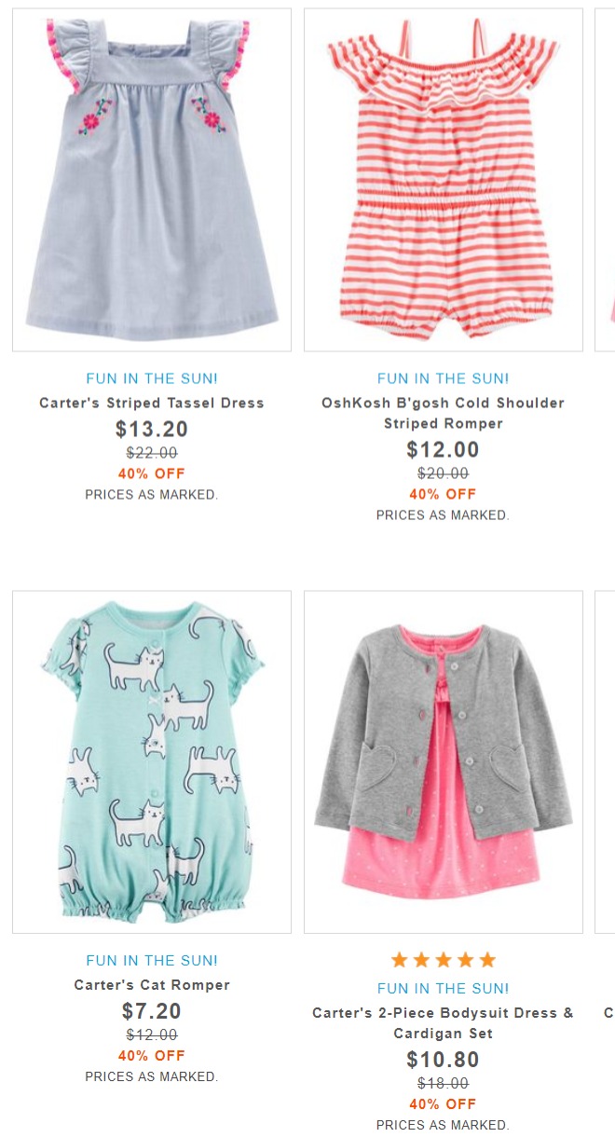The image size is (615, 1137).
Task: Click Fun in the Sun above the Tassel Dress
Action: click(x=152, y=379)
